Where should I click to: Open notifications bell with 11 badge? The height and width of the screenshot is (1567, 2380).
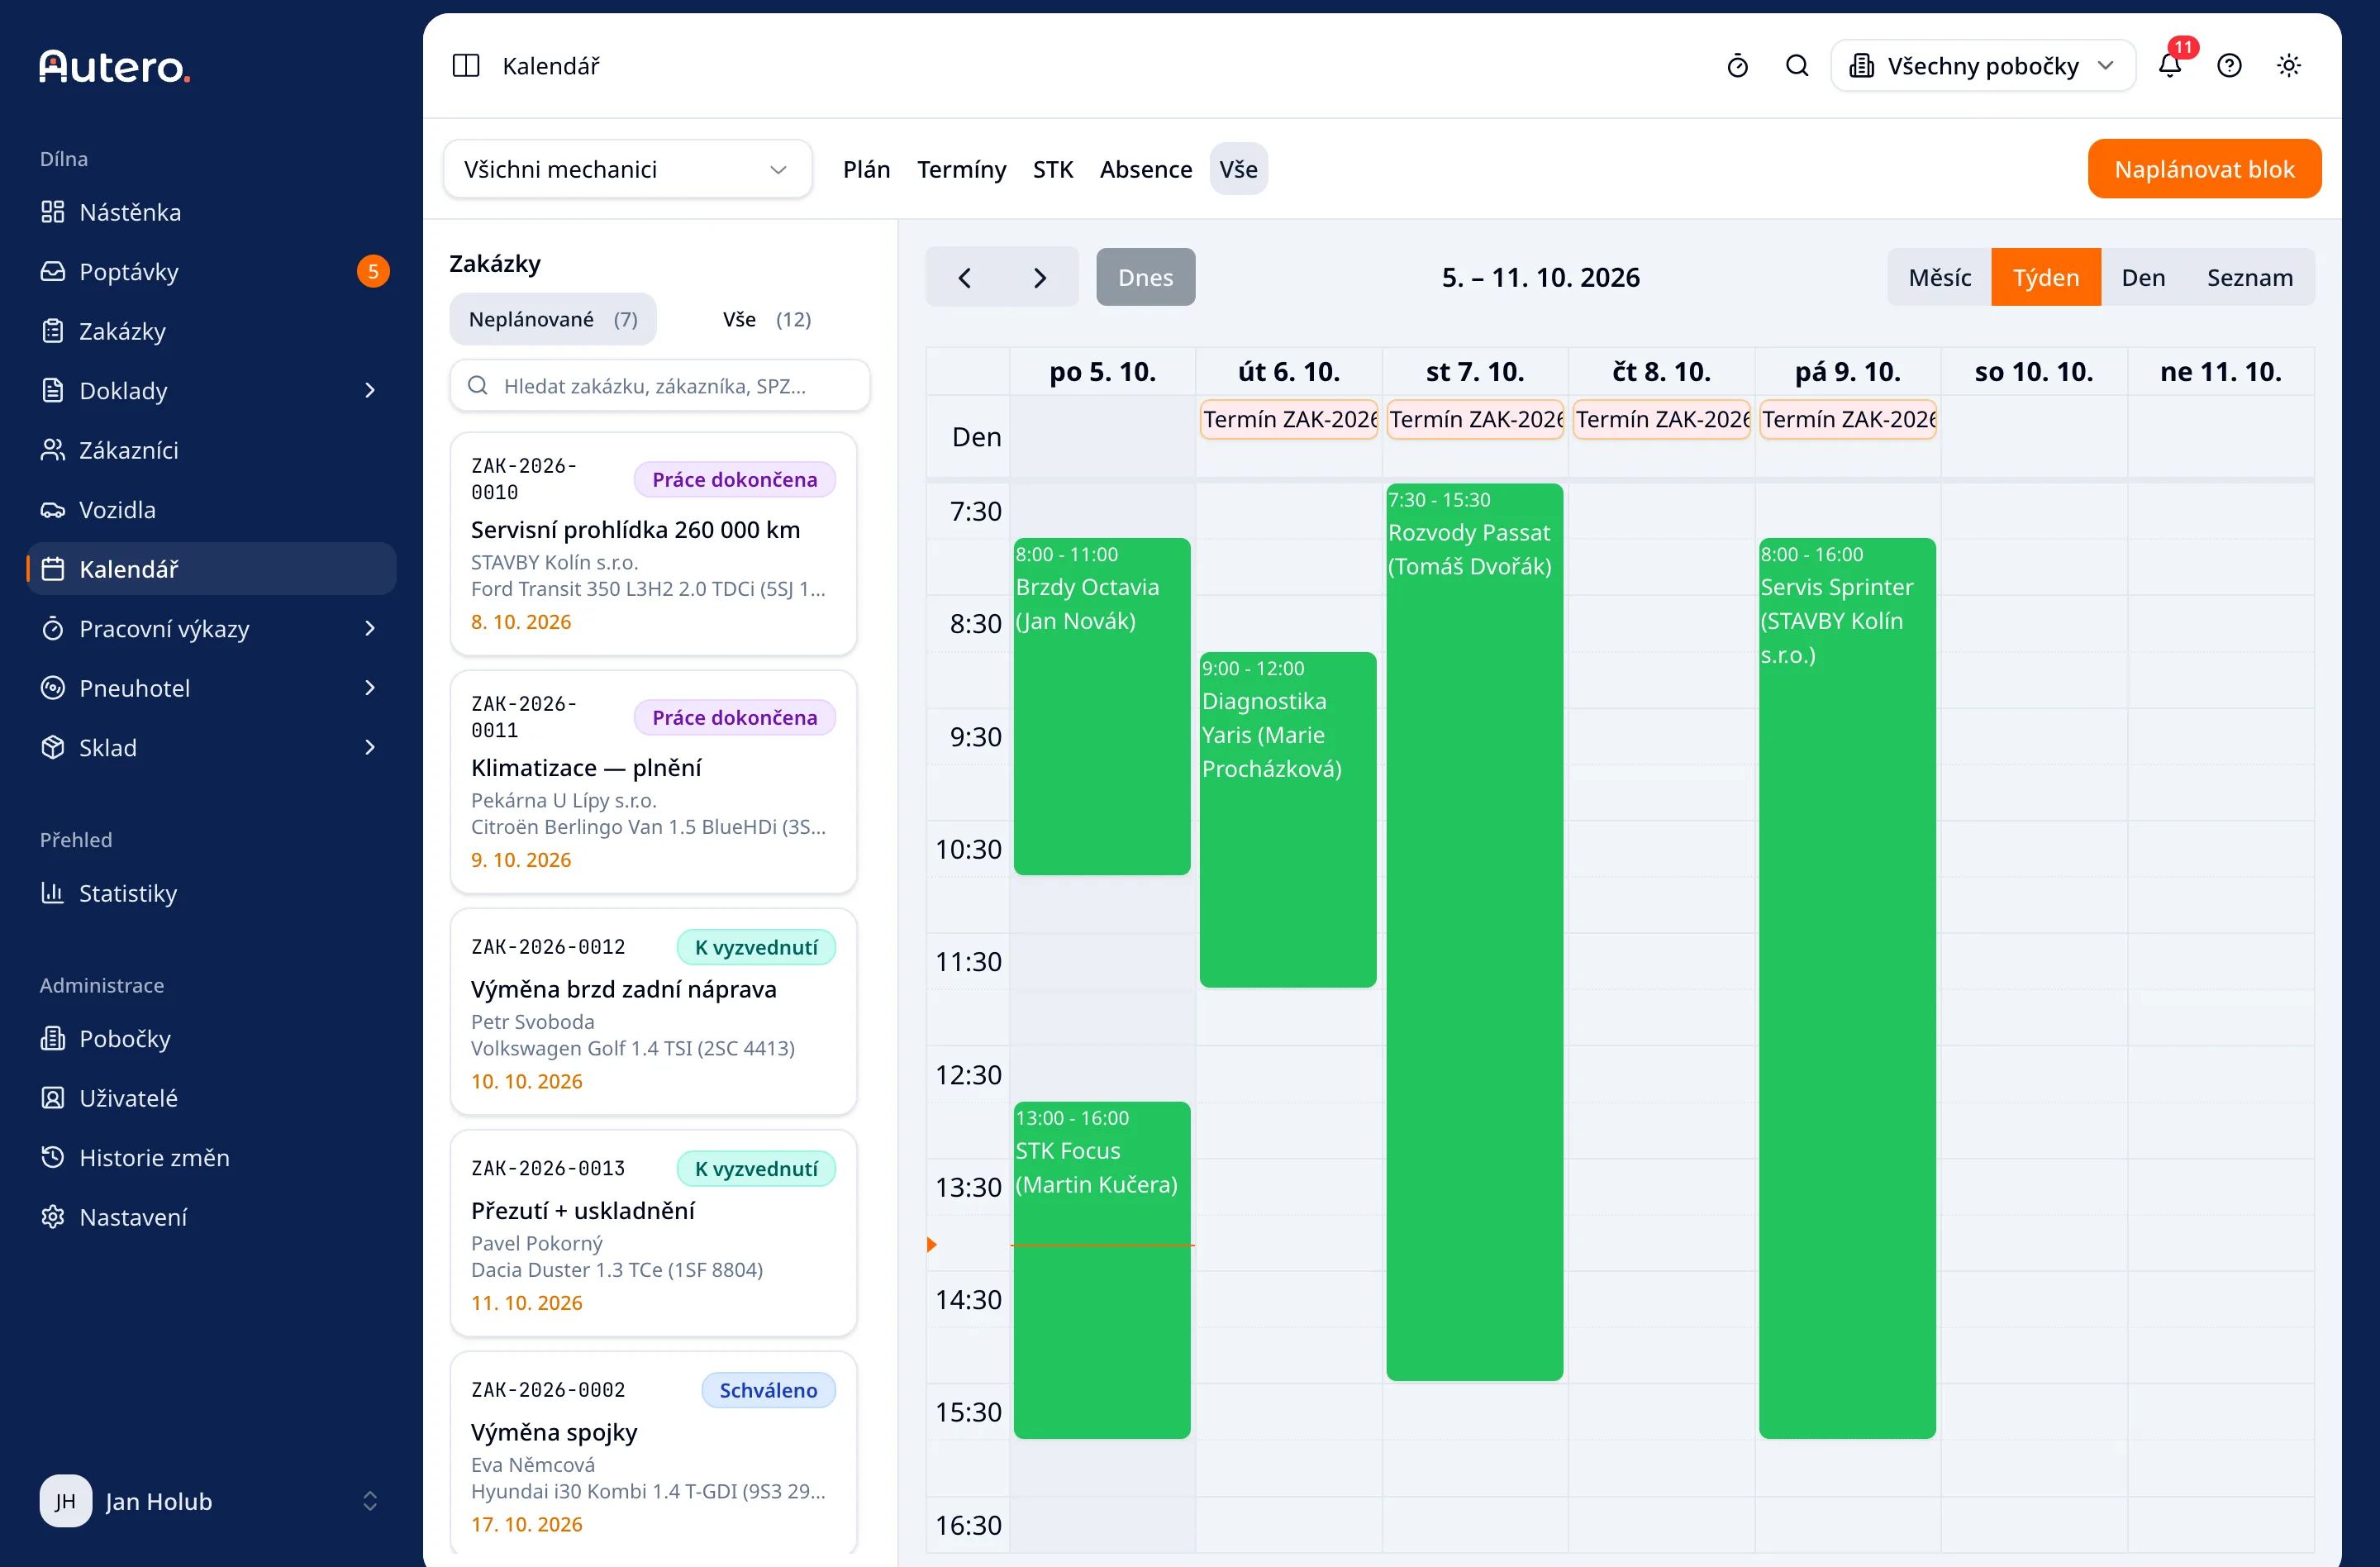2169,66
